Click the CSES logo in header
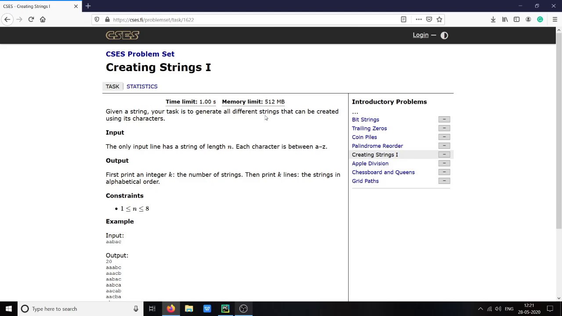 point(122,35)
